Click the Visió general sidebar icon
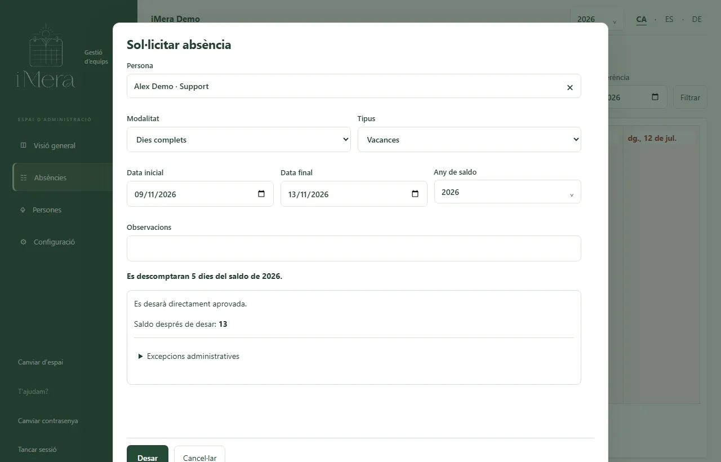Screen dimensions: 721x462 [x=23, y=145]
